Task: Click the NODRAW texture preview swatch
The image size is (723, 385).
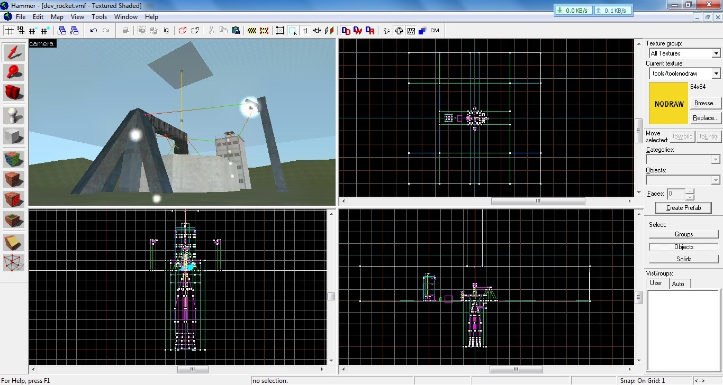Action: tap(668, 104)
